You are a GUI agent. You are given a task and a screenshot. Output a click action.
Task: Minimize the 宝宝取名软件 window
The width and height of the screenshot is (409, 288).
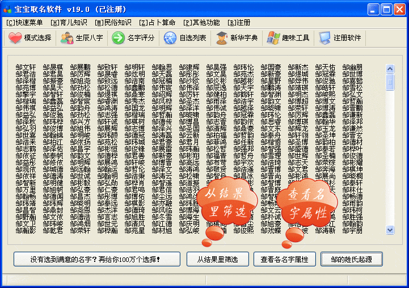point(373,10)
